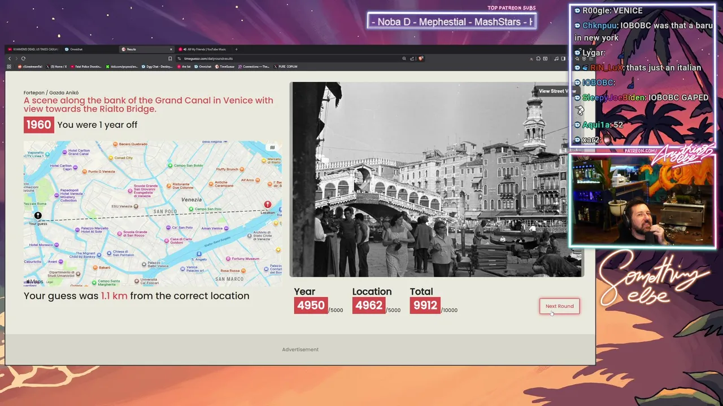Viewport: 723px width, 406px height.
Task: Switch to the KHAMENEI DEAD YouTube tab
Action: 33,49
